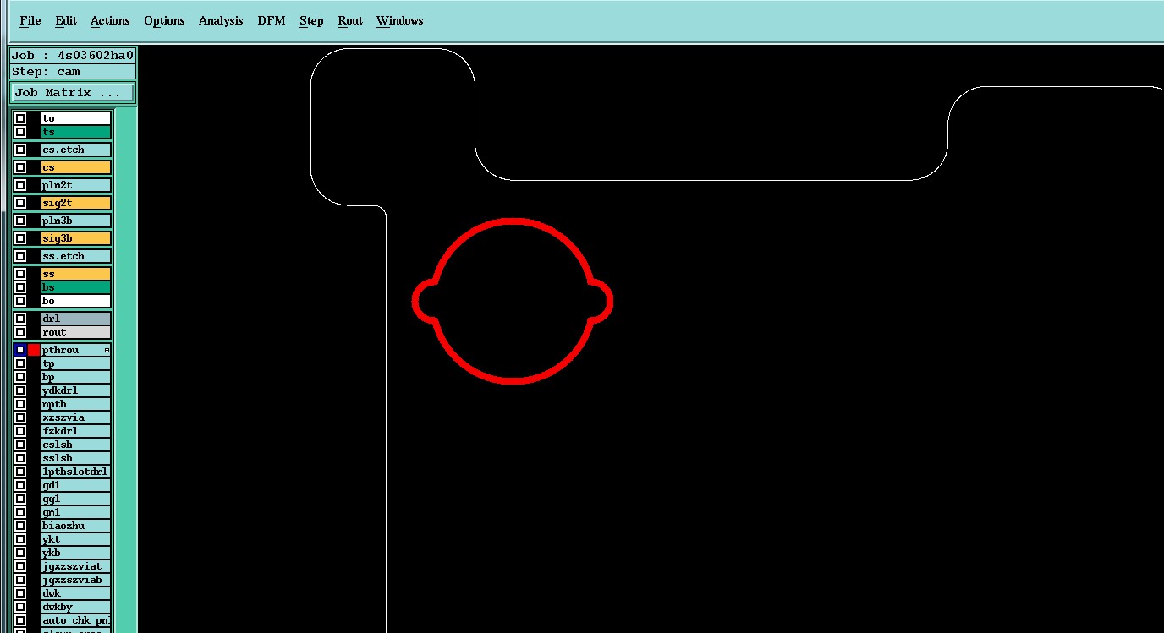
Task: Toggle the gml layer checkbox
Action: click(x=20, y=512)
